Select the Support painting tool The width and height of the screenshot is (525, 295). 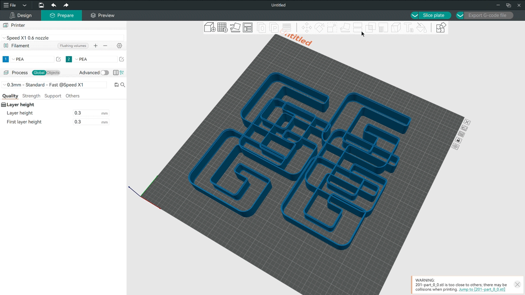coord(383,28)
